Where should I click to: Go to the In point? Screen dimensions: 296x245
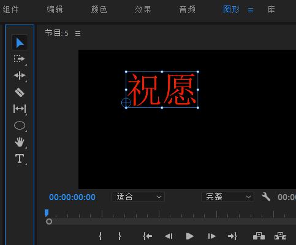(x=148, y=236)
